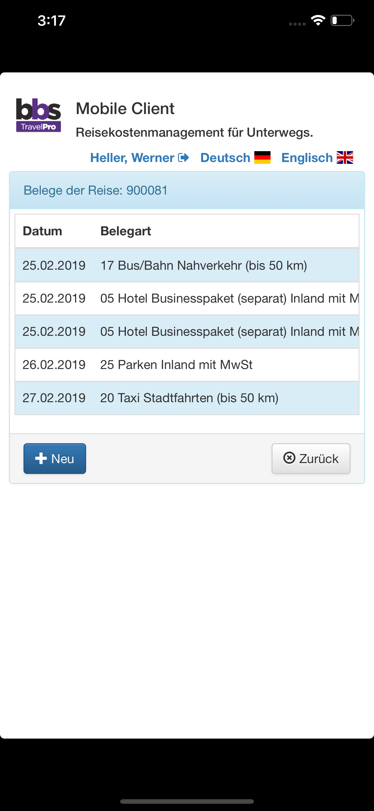The width and height of the screenshot is (374, 811).
Task: Switch language to Deutsch
Action: [x=235, y=157]
